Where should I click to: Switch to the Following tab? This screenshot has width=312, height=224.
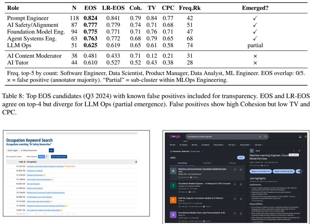[x=232, y=163]
